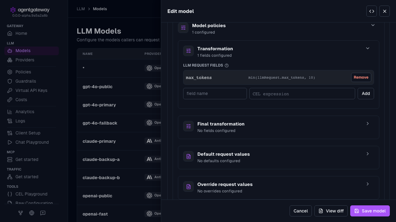
Task: Click the MCP Get started server icon
Action: (x=10, y=159)
